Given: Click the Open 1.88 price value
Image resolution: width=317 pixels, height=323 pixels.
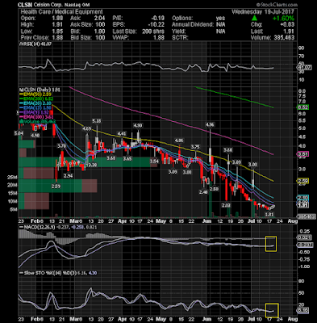Looking at the screenshot, I should click(x=58, y=19).
